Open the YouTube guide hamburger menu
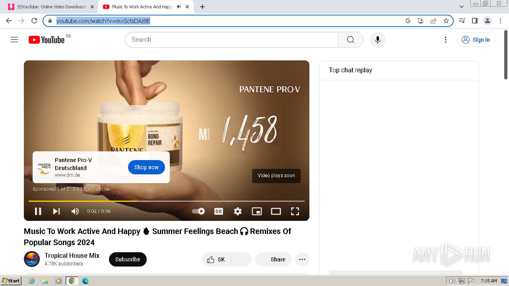 click(x=14, y=40)
